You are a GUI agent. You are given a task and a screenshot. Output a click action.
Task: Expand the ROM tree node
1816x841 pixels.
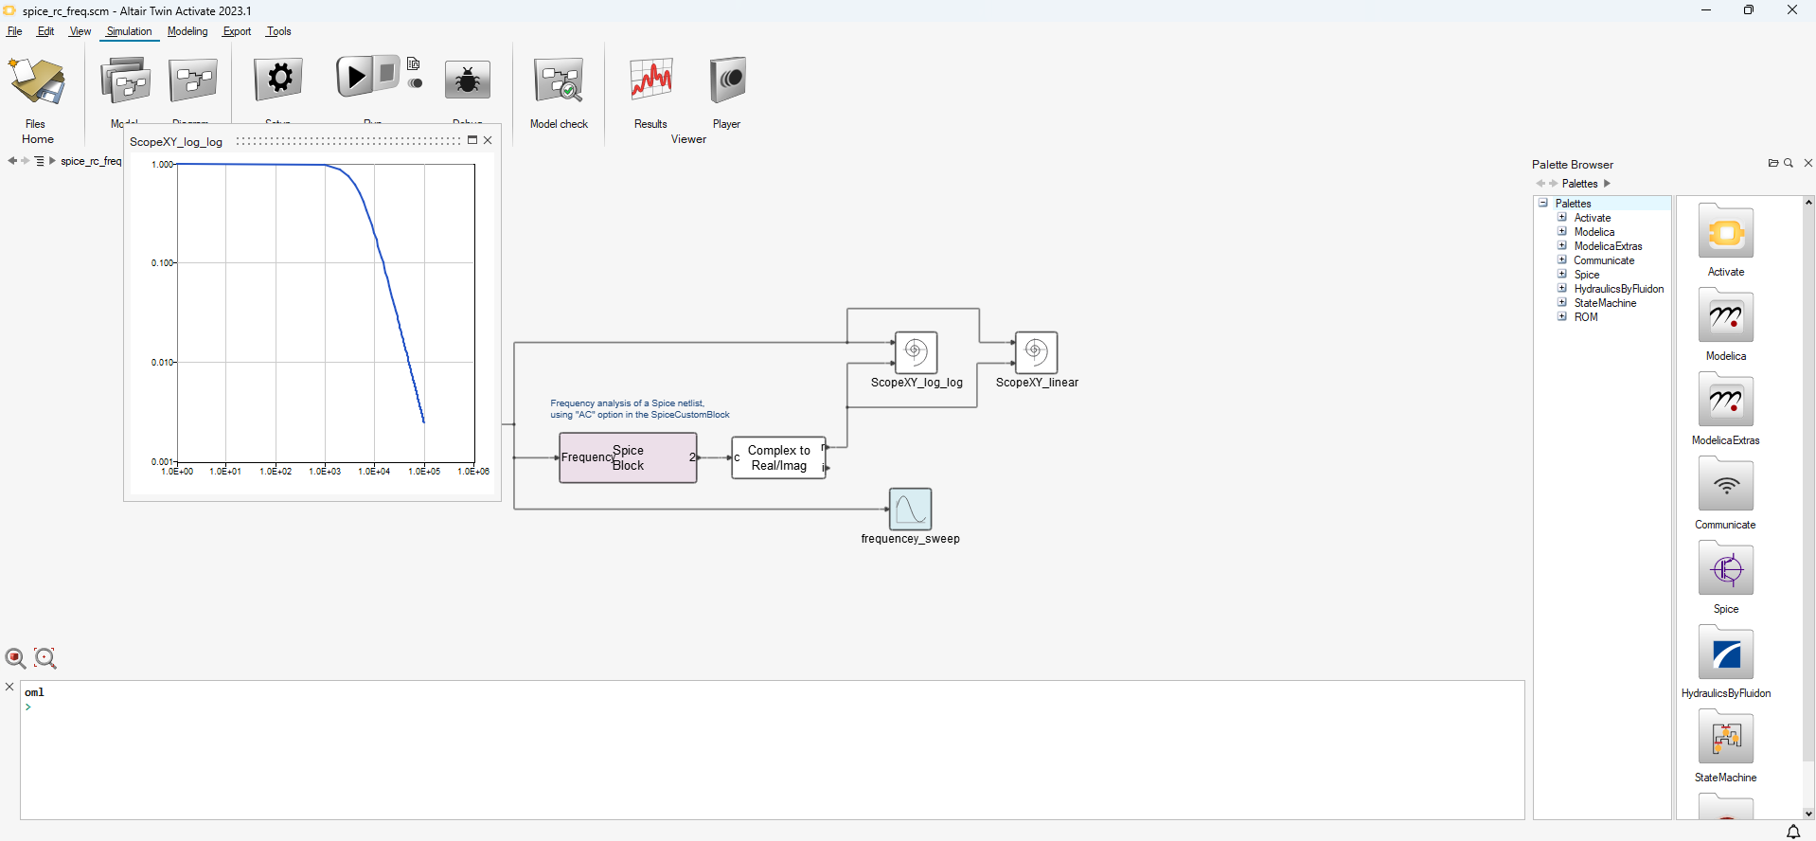tap(1562, 316)
